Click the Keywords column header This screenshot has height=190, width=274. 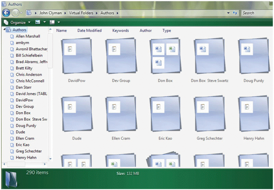[121, 31]
